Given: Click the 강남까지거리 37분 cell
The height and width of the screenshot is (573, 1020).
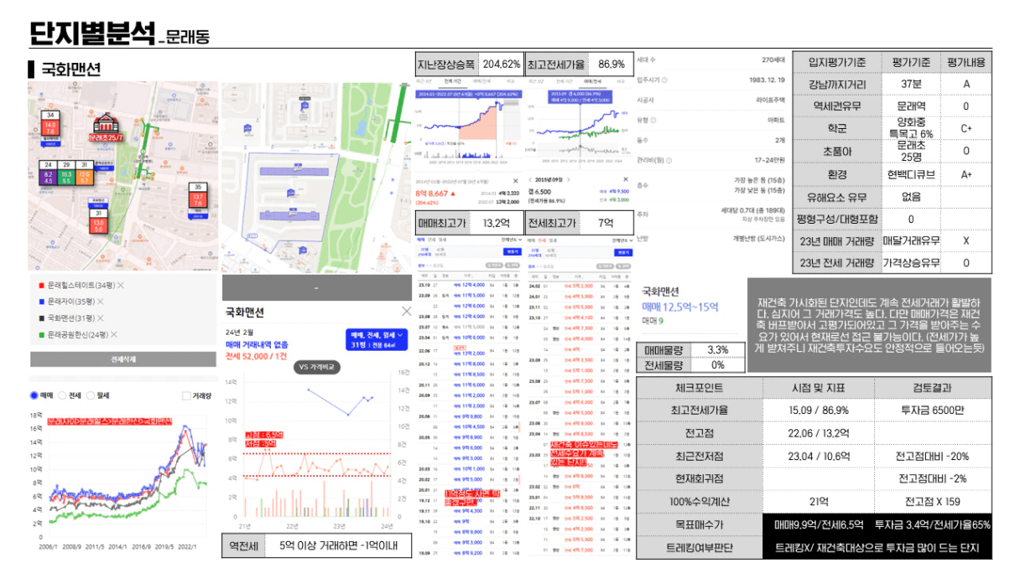Looking at the screenshot, I should coord(912,85).
